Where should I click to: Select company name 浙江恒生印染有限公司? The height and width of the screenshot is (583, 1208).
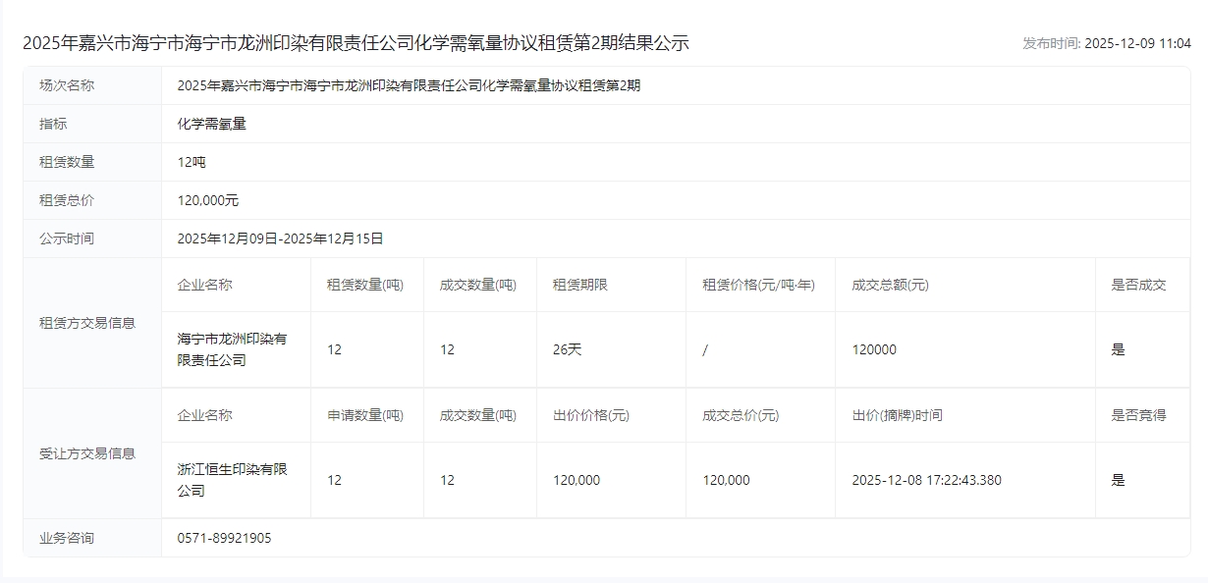232,480
